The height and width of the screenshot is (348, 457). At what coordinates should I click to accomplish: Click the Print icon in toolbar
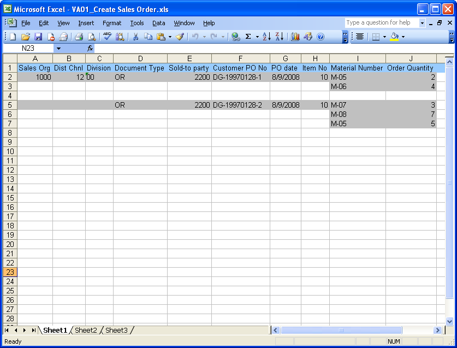point(79,37)
